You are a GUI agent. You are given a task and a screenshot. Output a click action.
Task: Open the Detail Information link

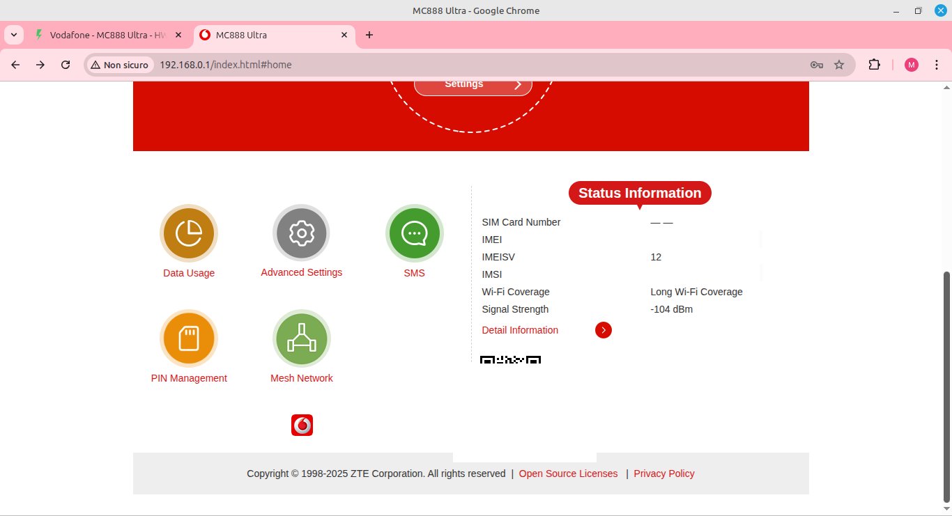click(x=520, y=330)
